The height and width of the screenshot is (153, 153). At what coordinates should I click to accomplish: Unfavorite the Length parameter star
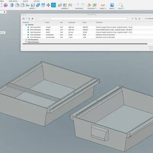point(28,27)
